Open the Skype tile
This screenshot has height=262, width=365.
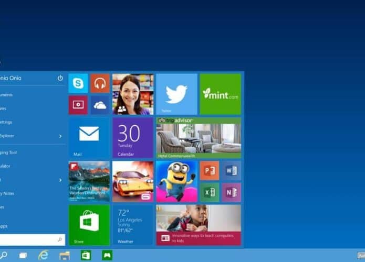78,83
